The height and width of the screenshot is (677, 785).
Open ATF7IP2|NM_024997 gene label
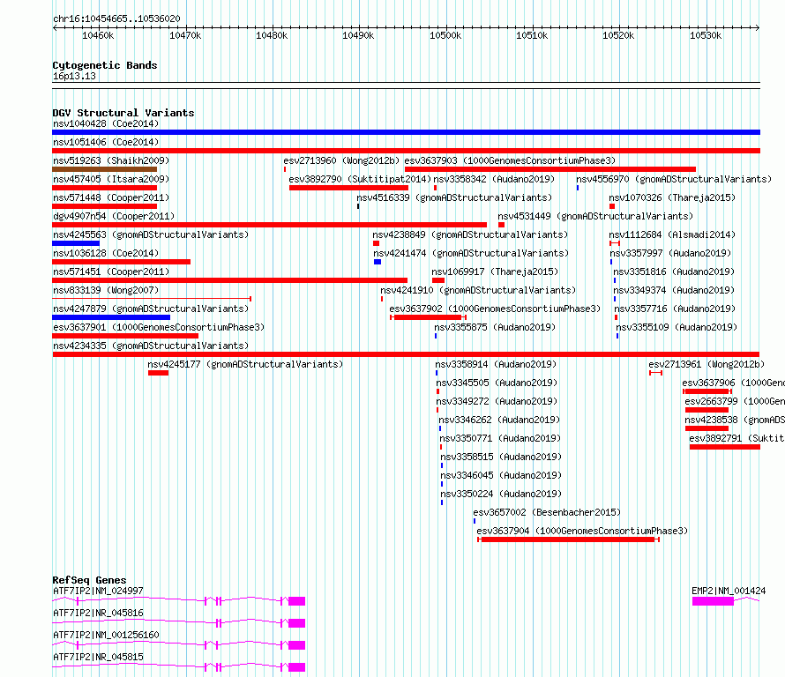(x=98, y=591)
